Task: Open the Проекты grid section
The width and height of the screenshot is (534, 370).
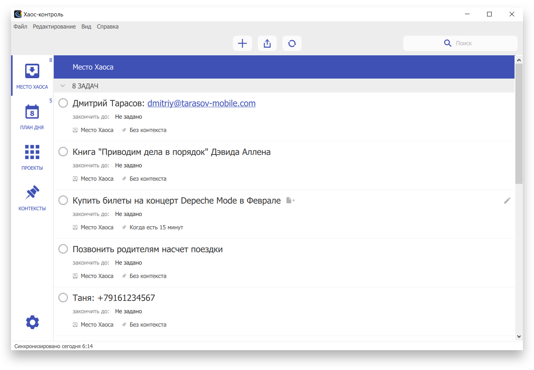Action: click(32, 157)
